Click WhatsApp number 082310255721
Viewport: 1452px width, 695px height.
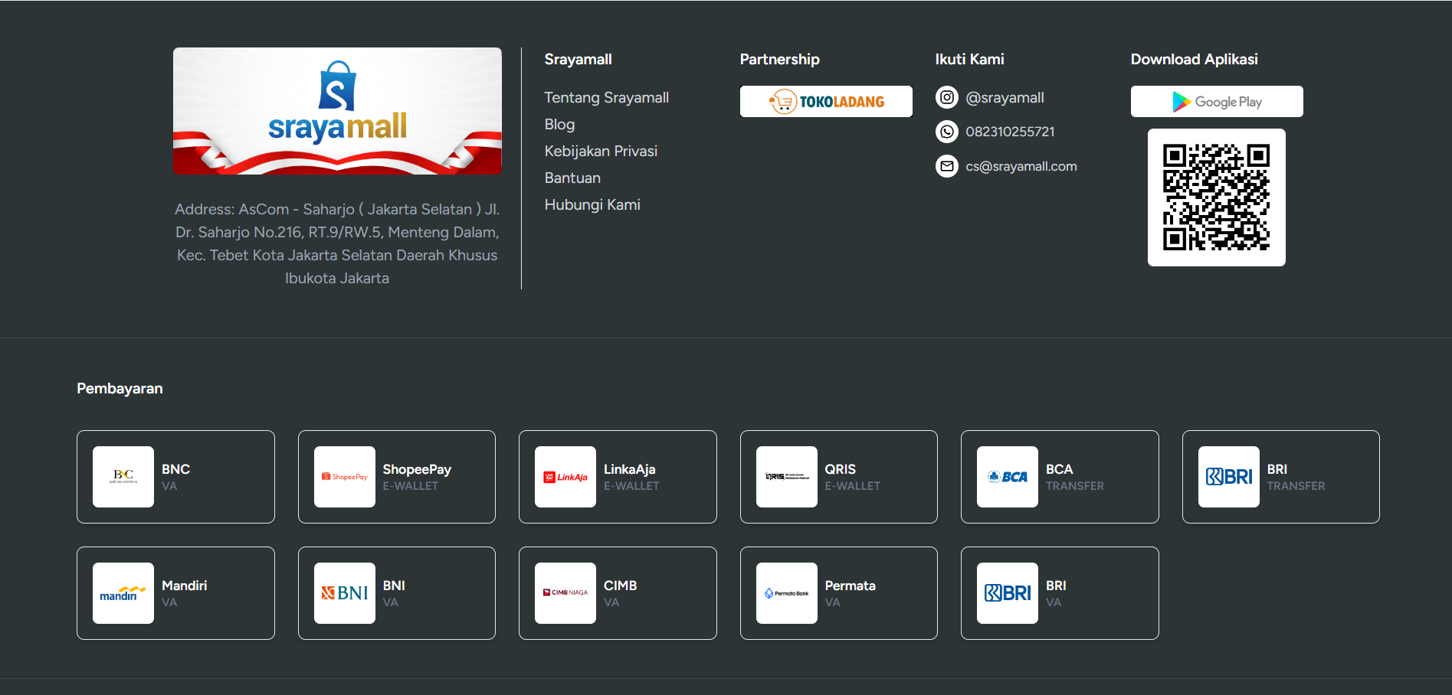point(1010,132)
